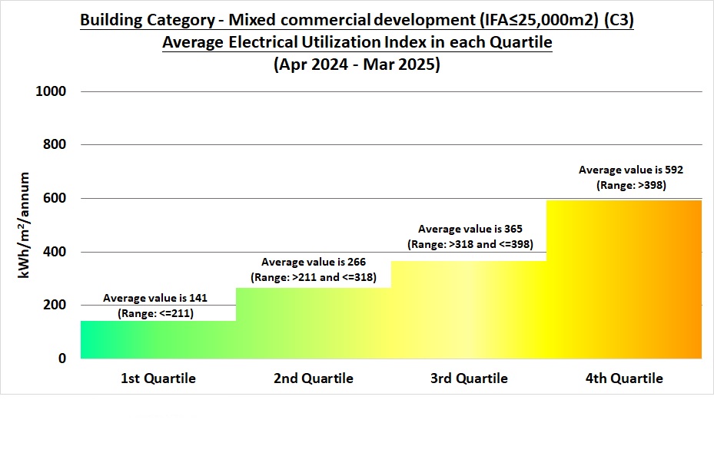Viewport: 714px width, 456px height.
Task: Select the '4th Quartile' axis label
Action: 624,378
